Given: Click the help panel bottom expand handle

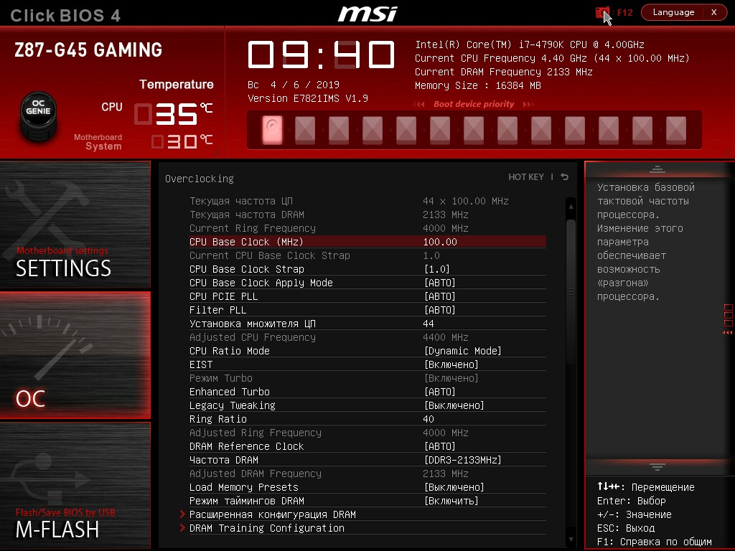Looking at the screenshot, I should click(x=657, y=466).
